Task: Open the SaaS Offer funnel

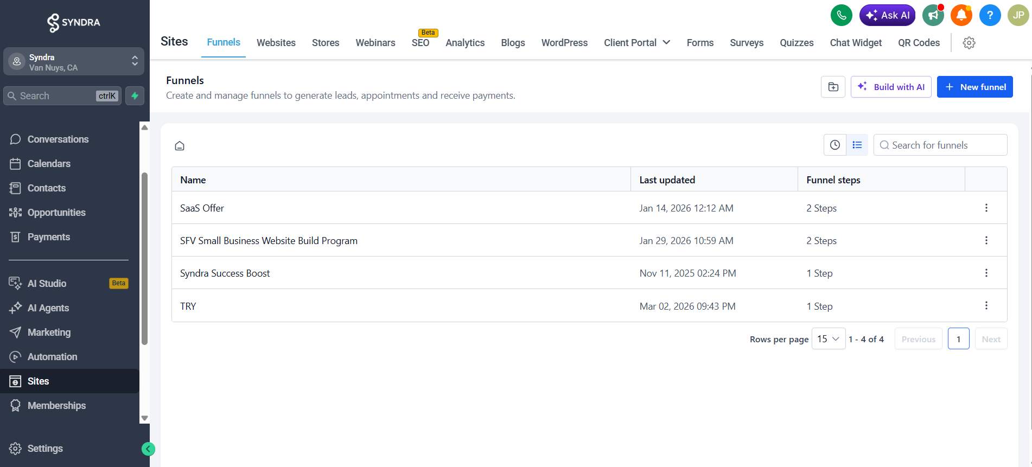Action: [202, 208]
